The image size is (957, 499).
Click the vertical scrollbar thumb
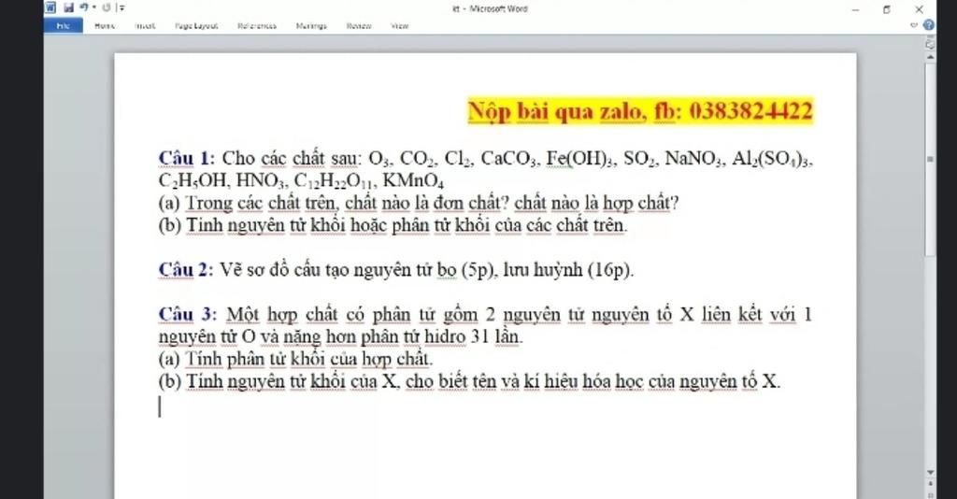tap(930, 160)
